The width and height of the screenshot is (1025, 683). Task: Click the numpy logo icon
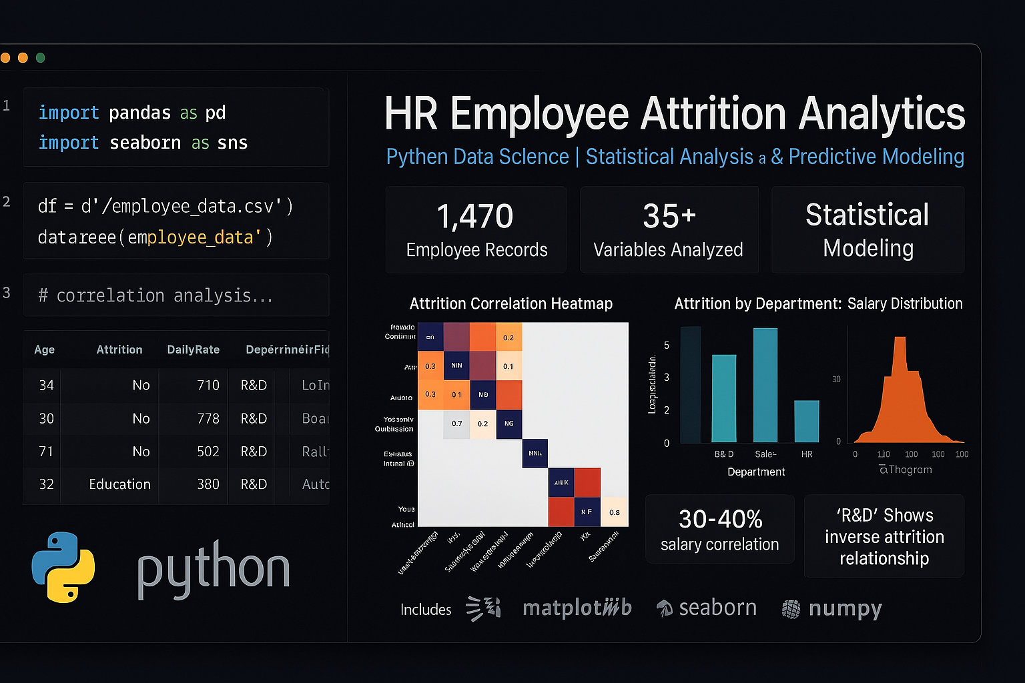[x=791, y=609]
